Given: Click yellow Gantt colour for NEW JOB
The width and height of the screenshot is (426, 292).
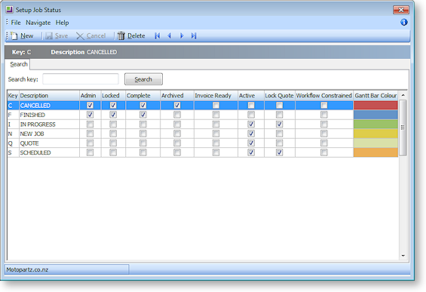Looking at the screenshot, I should point(375,134).
